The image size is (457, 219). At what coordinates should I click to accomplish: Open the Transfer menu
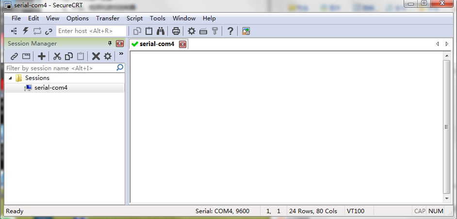pyautogui.click(x=108, y=18)
